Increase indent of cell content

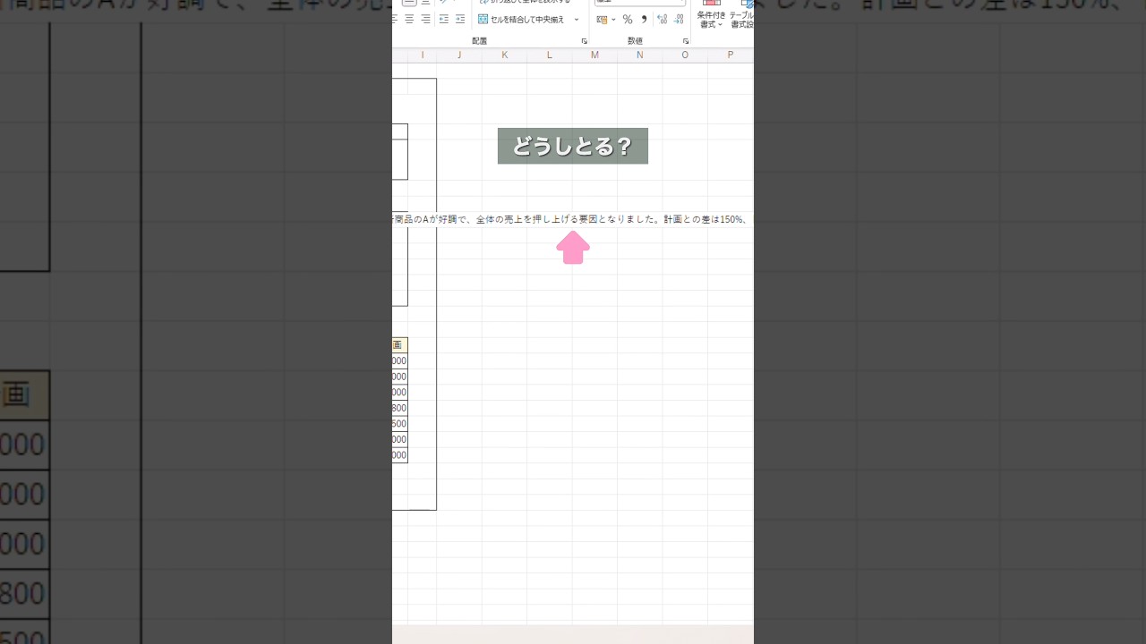pos(460,19)
